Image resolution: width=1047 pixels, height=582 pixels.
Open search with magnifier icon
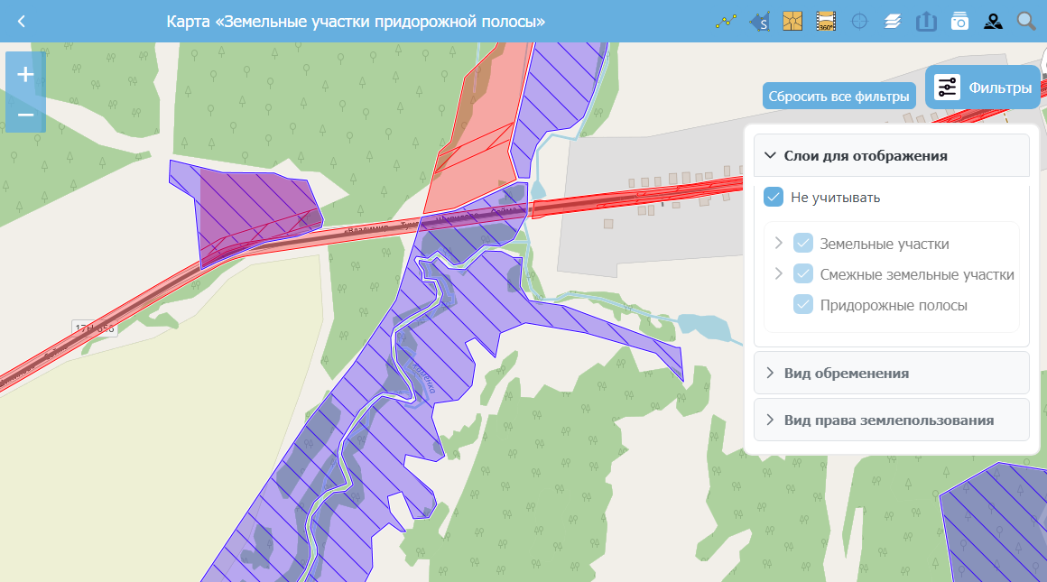pos(1026,21)
